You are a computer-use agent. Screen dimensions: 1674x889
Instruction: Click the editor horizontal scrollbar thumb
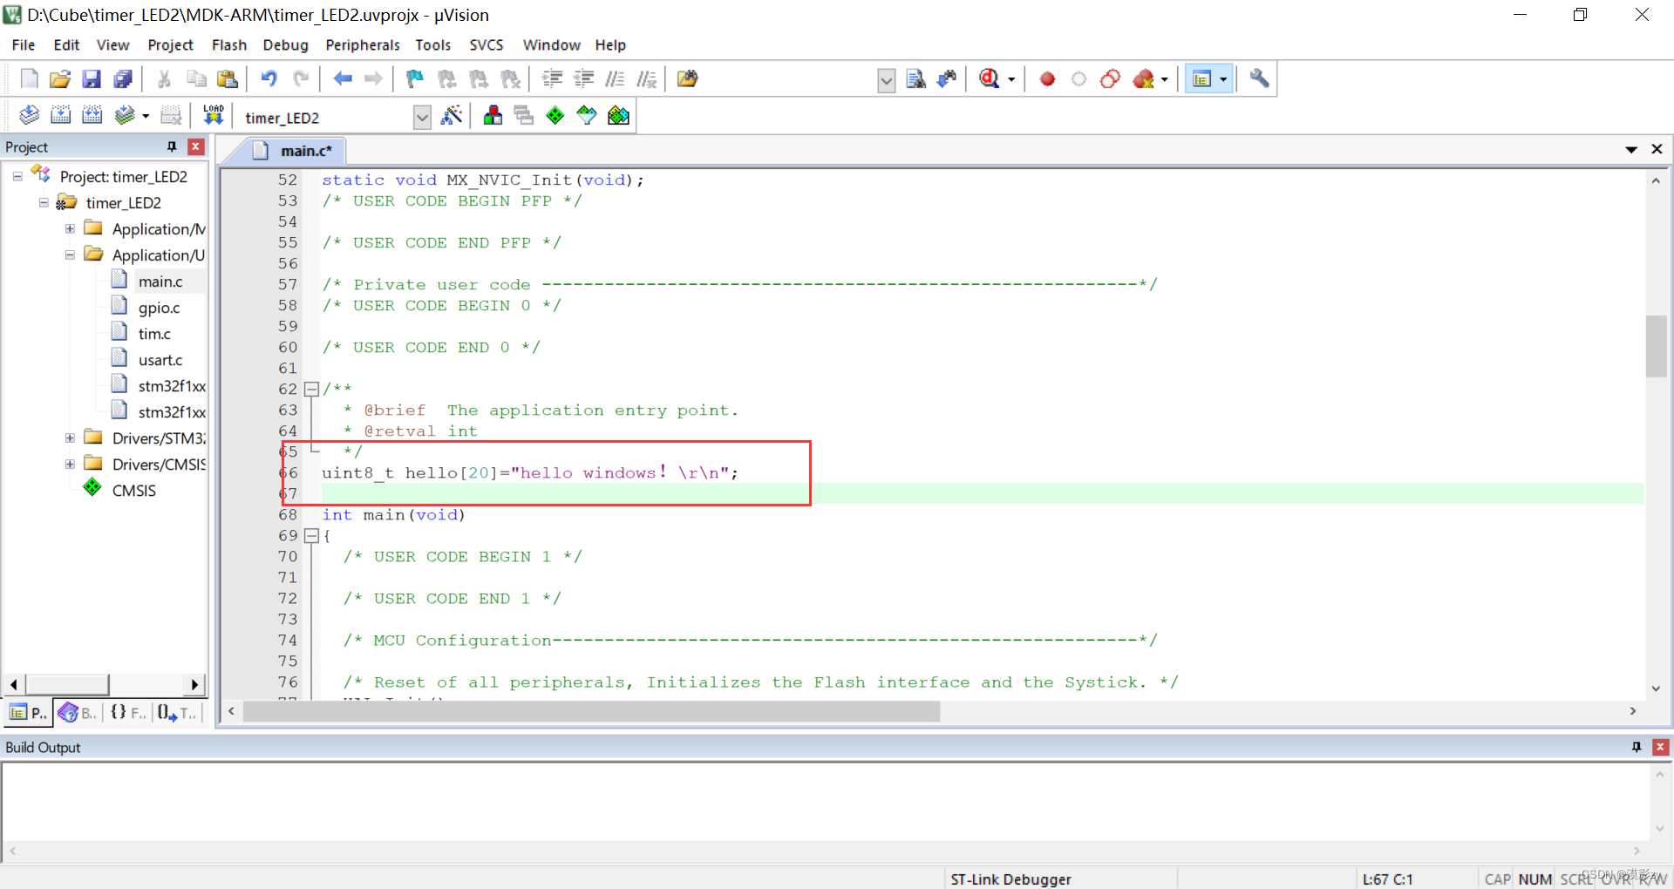click(x=592, y=712)
